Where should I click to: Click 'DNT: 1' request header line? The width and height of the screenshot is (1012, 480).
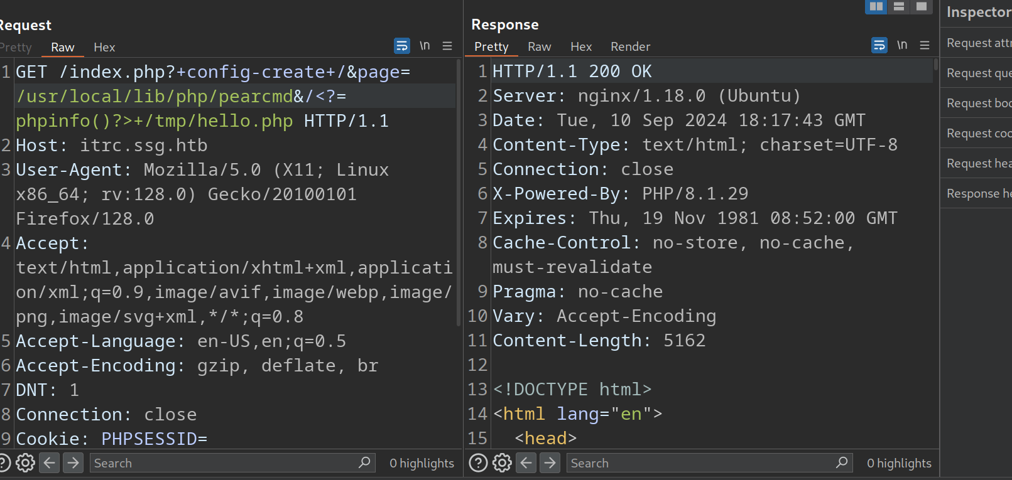pos(48,390)
